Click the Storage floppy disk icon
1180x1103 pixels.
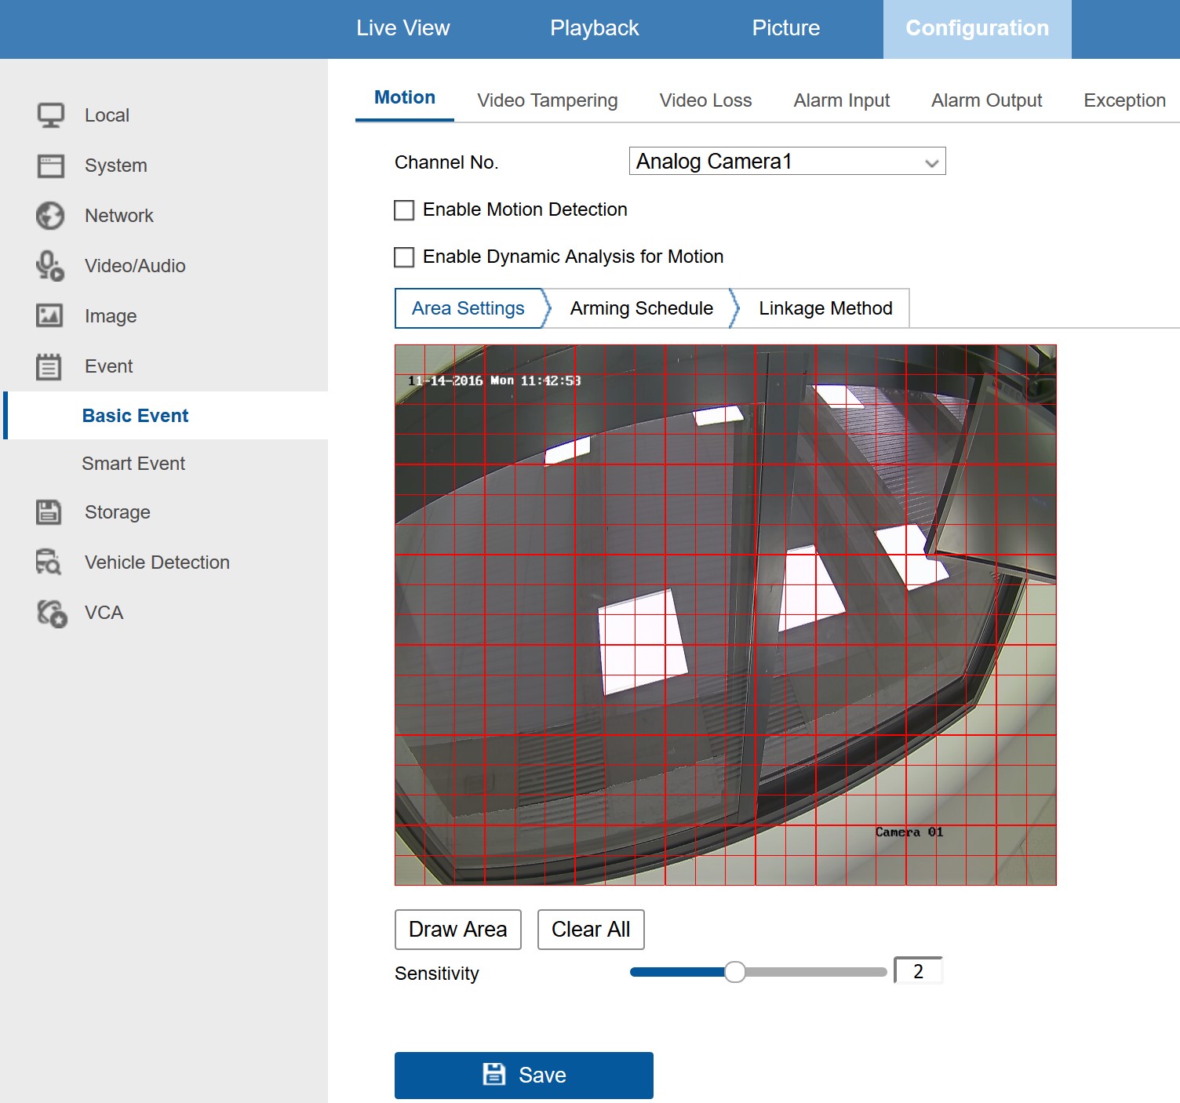pos(49,512)
